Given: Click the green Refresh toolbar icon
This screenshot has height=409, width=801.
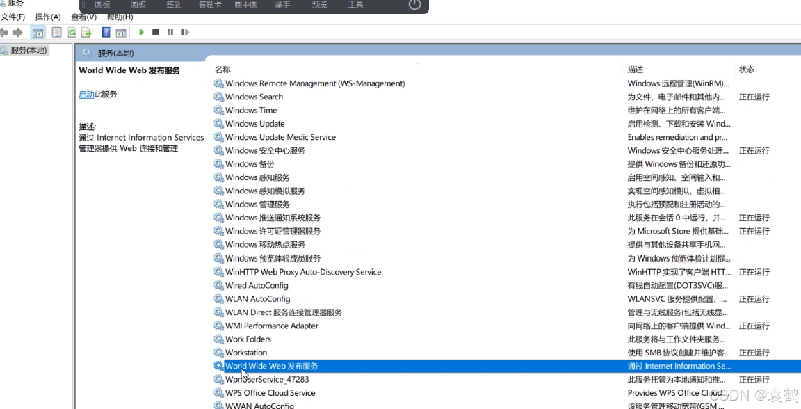Looking at the screenshot, I should pyautogui.click(x=72, y=33).
